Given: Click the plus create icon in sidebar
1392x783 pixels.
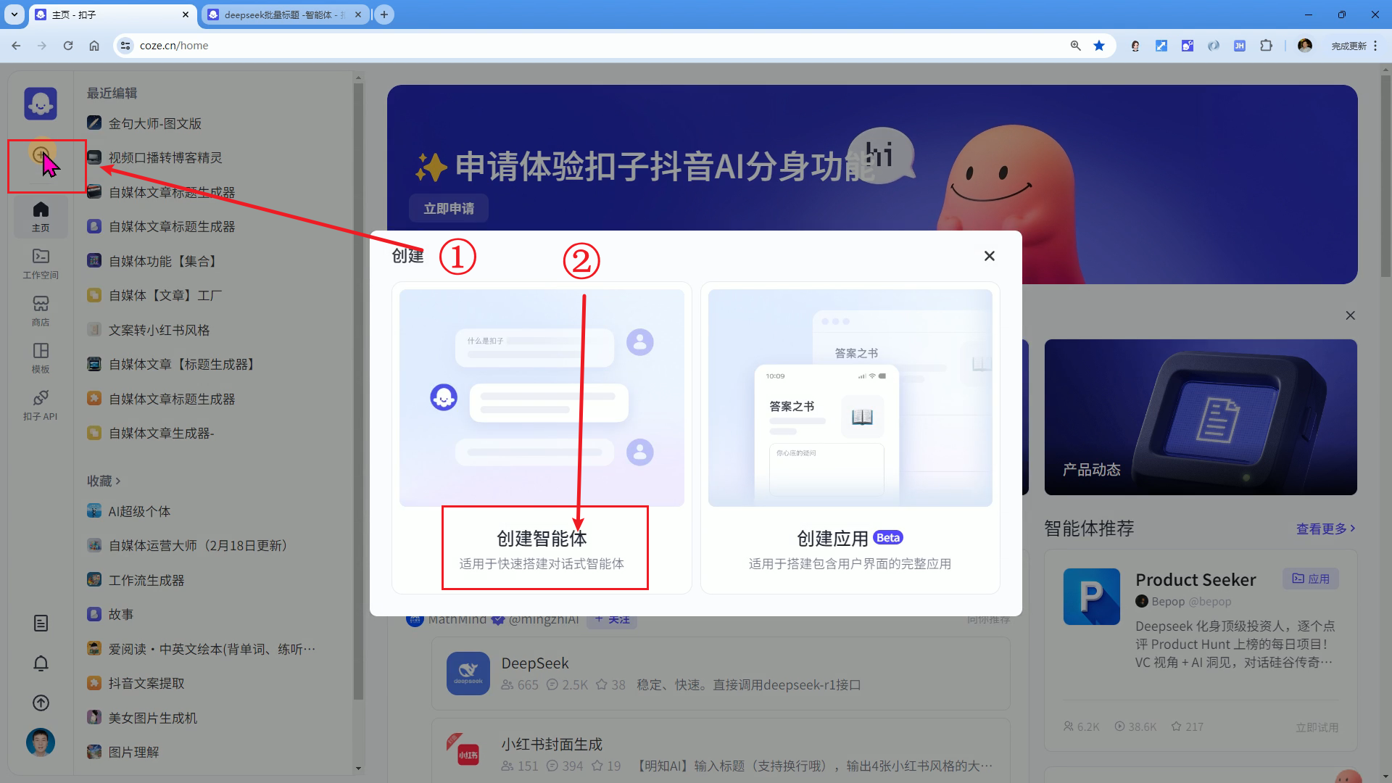Looking at the screenshot, I should click(x=41, y=154).
